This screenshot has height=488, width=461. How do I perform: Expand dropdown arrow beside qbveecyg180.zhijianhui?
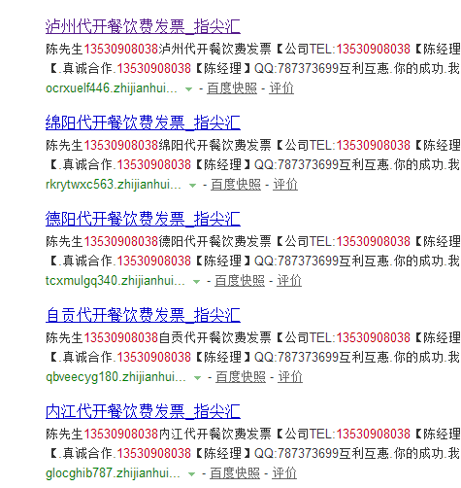(197, 378)
